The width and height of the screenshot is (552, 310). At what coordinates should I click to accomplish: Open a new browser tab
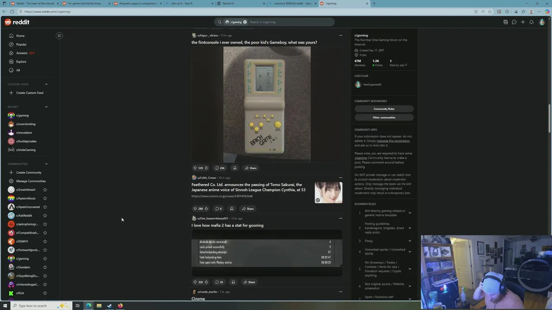coord(374,3)
